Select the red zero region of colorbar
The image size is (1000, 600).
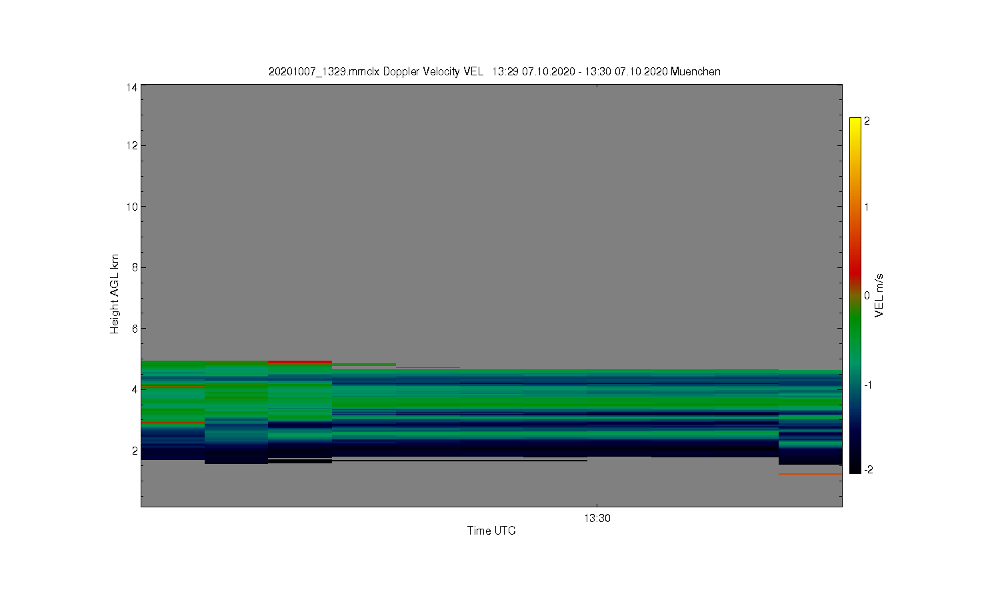coord(855,277)
